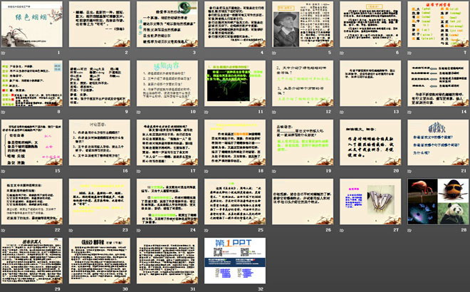Select slide 26 thumbnail
The image size is (470, 292).
coord(303,202)
